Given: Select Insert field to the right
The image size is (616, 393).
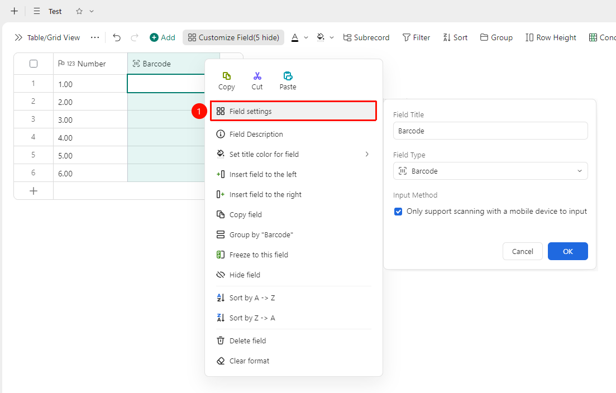Looking at the screenshot, I should [x=293, y=194].
